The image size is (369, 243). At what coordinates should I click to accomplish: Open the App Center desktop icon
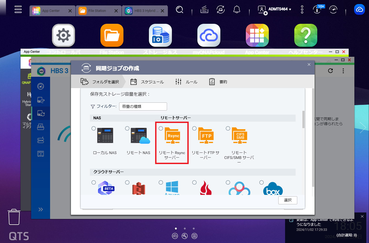click(x=257, y=35)
